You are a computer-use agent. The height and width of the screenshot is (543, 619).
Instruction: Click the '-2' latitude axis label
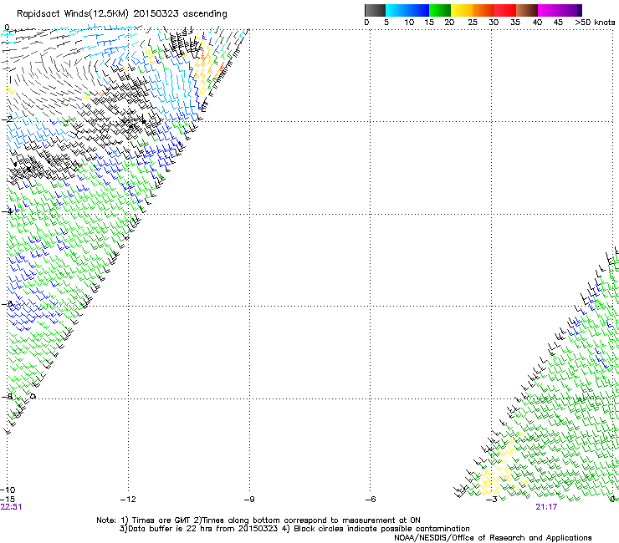coord(7,119)
